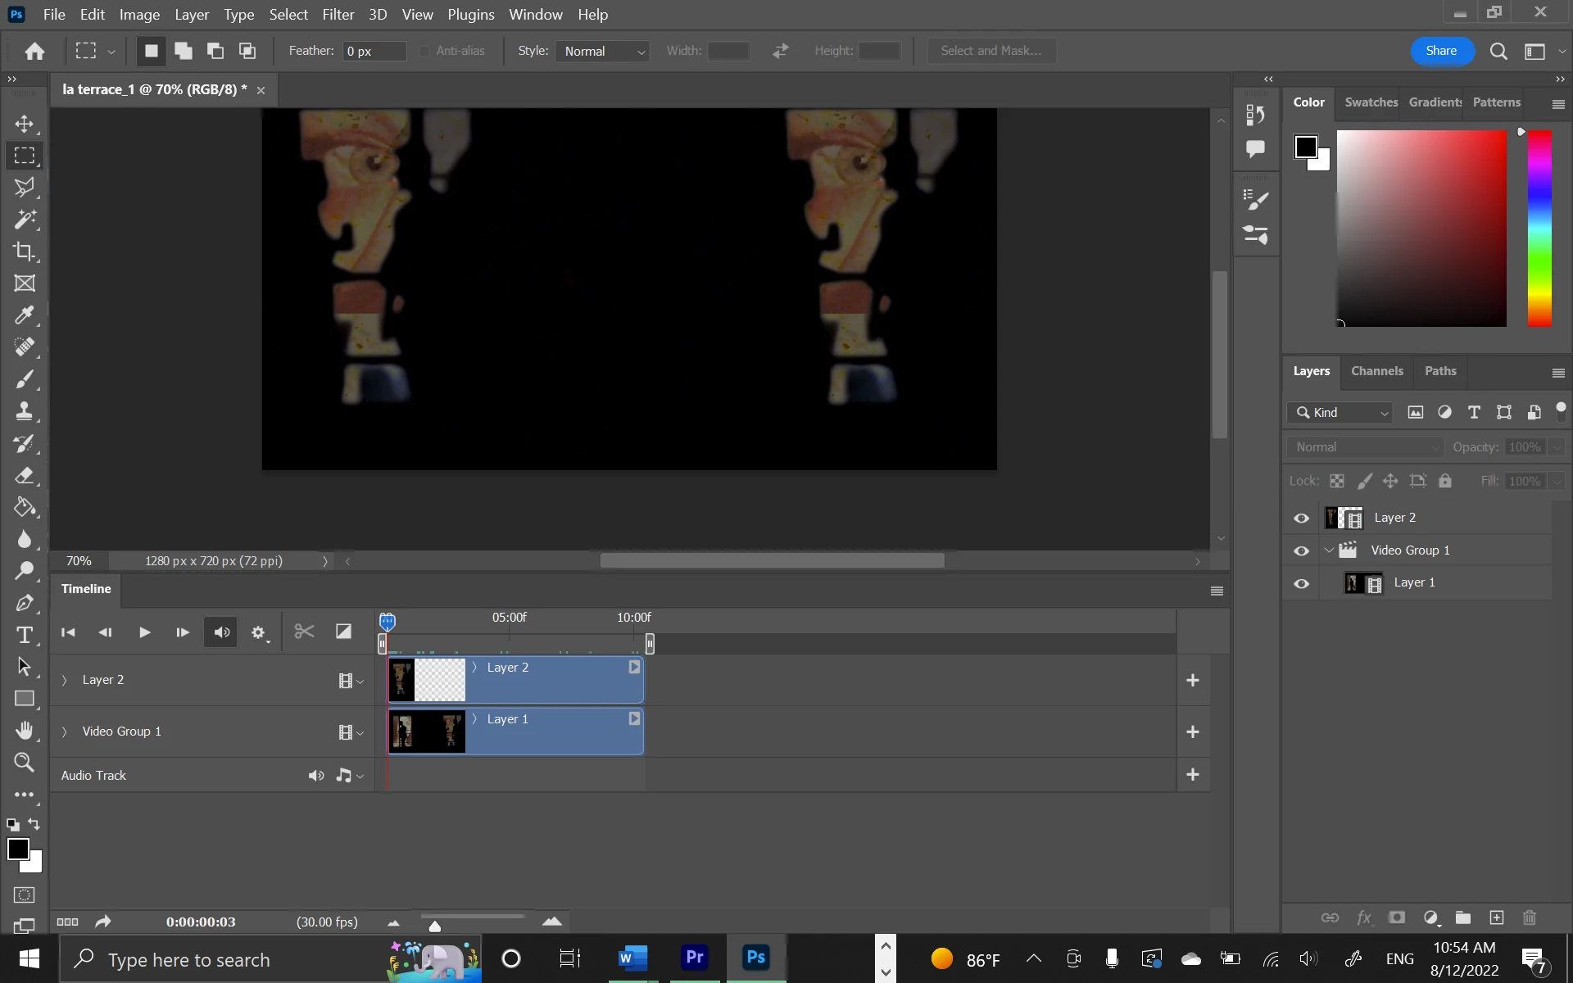This screenshot has width=1573, height=983.
Task: Play the timeline video
Action: point(144,632)
